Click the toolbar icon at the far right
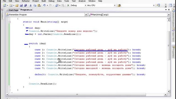176x99 pixels. (x=170, y=5)
